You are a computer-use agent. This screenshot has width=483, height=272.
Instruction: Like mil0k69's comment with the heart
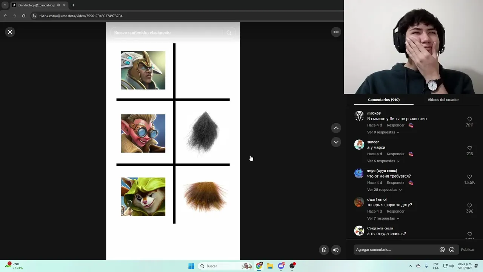click(x=469, y=119)
